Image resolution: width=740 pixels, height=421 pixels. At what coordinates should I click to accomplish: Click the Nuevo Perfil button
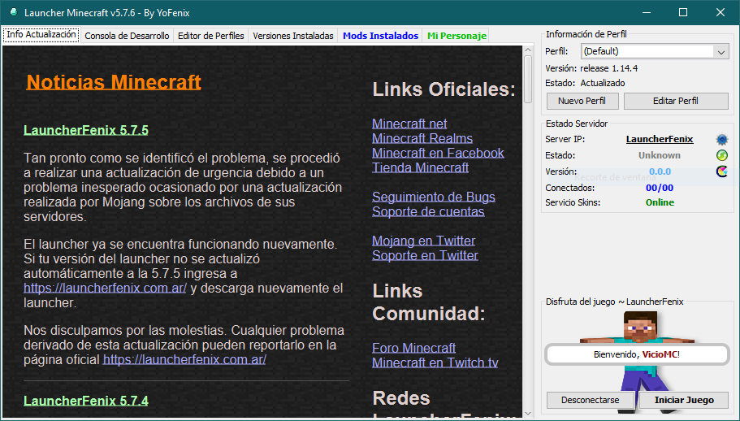tap(582, 101)
